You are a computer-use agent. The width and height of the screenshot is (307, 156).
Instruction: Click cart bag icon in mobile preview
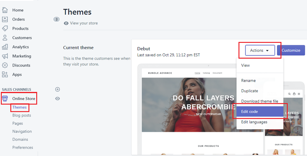294,94
